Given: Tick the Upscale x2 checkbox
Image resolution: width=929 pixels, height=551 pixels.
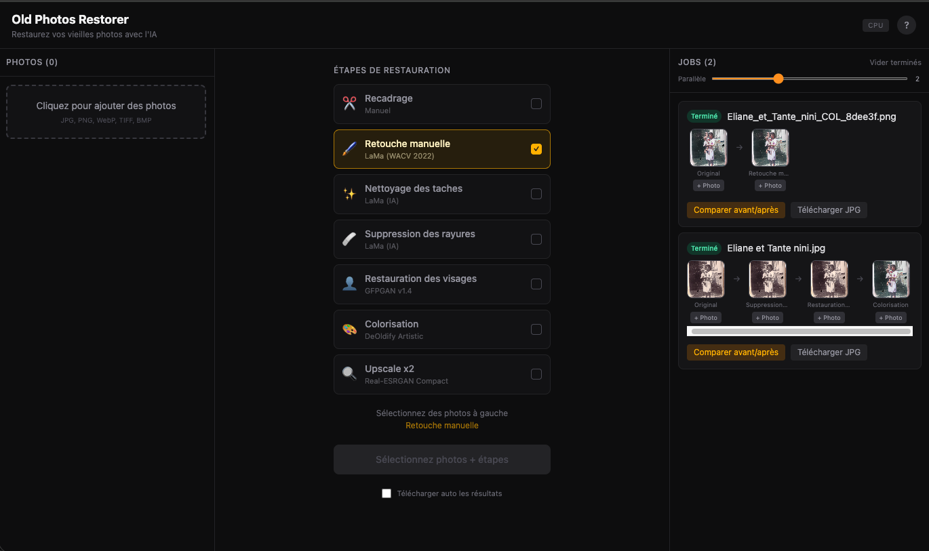Looking at the screenshot, I should (536, 374).
